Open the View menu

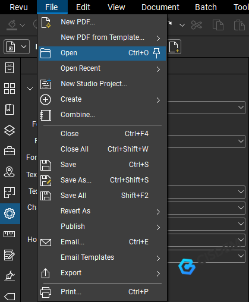[x=116, y=7]
